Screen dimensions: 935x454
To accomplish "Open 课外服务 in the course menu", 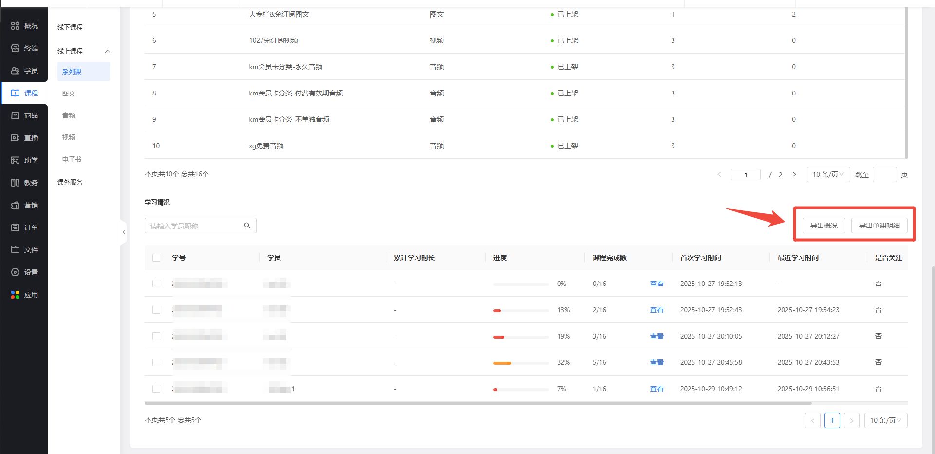I will coord(70,182).
